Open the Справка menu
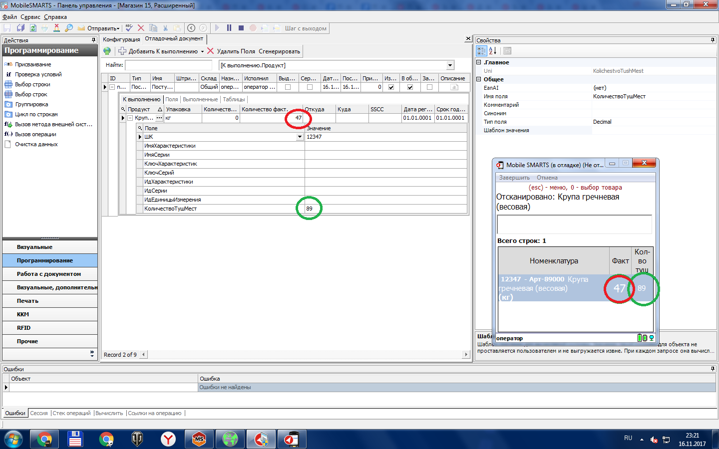The image size is (719, 449). [55, 17]
